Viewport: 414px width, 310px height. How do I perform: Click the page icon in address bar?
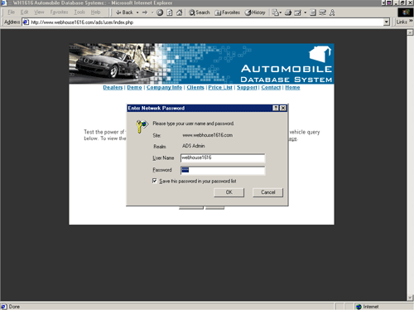(x=26, y=22)
